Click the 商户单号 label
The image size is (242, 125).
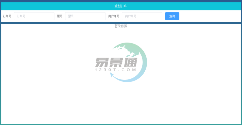click(114, 16)
